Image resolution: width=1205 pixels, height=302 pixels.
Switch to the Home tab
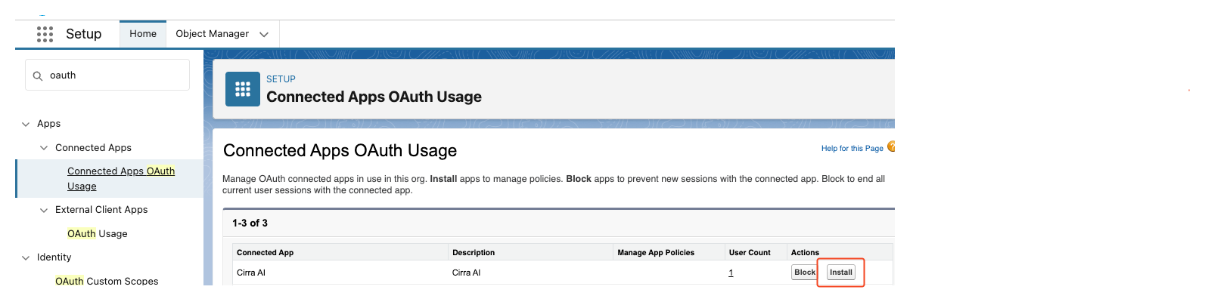click(143, 34)
